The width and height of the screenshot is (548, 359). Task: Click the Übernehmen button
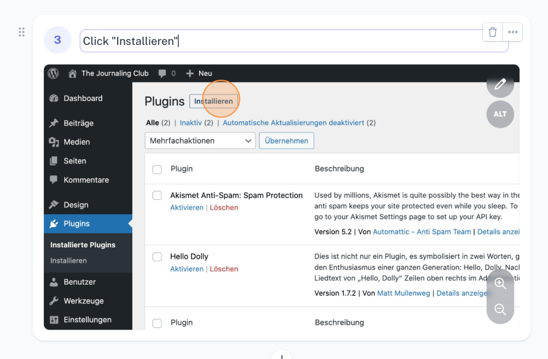click(x=286, y=141)
